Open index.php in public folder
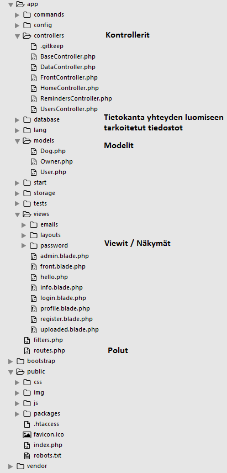Image resolution: width=227 pixels, height=473 pixels. 48,445
